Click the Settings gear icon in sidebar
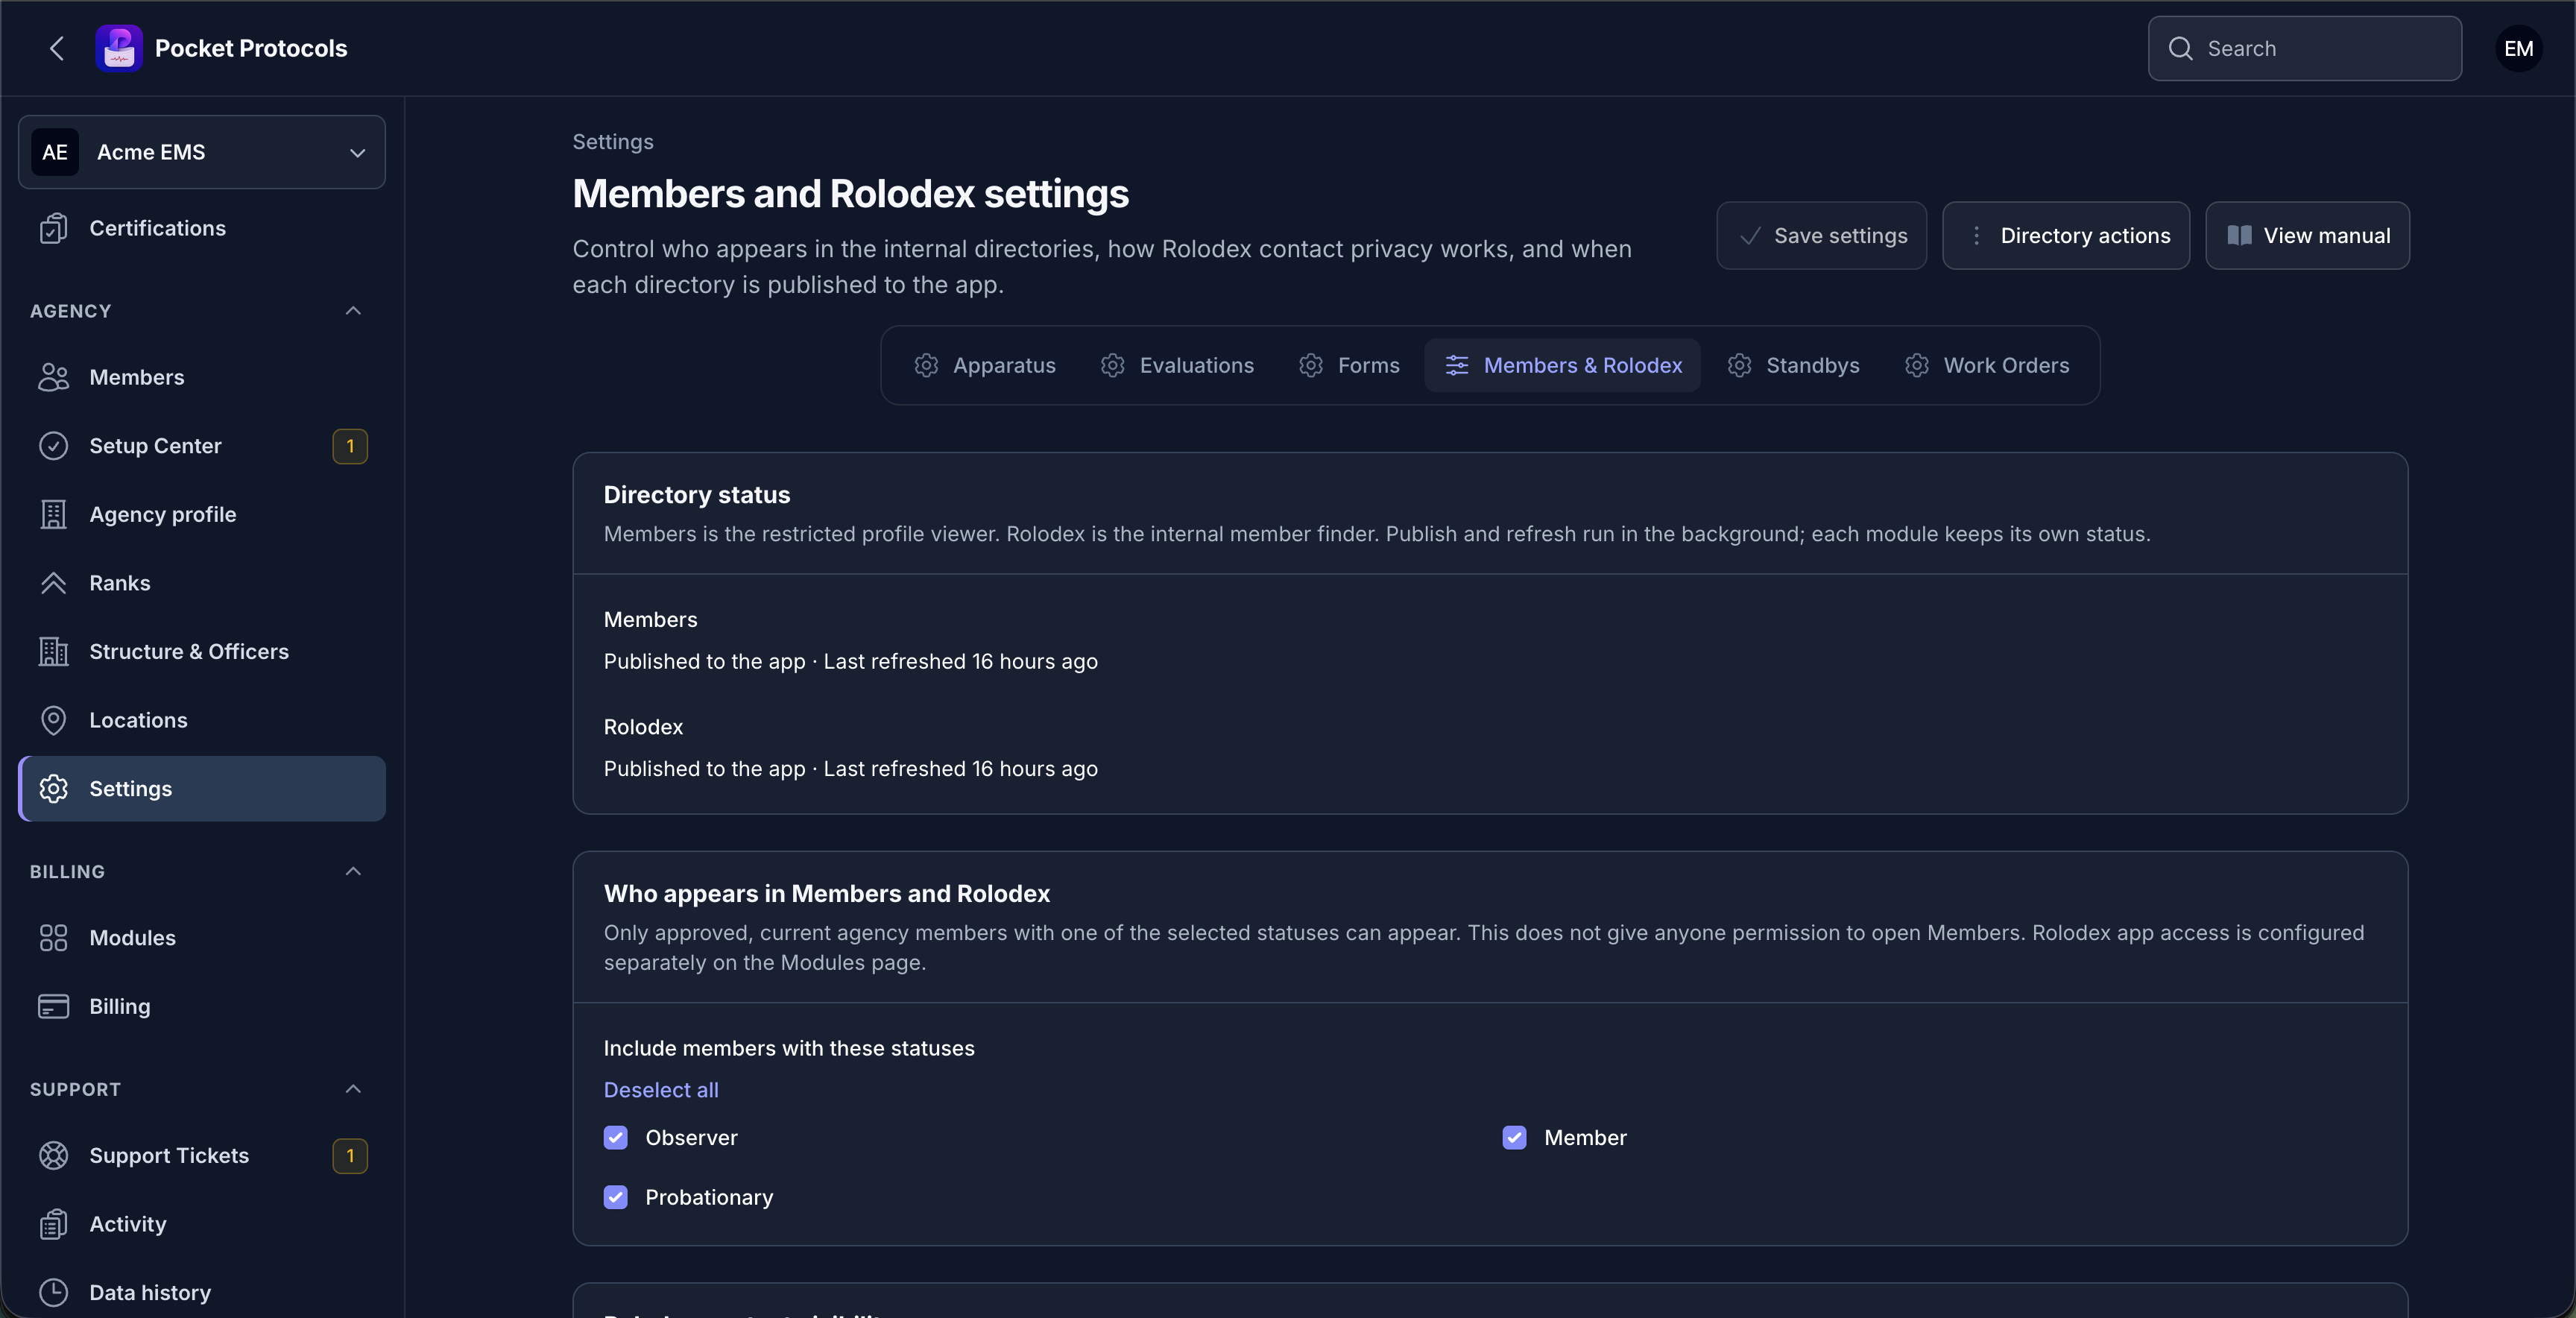Screen dimensions: 2576x1318 click(53, 789)
